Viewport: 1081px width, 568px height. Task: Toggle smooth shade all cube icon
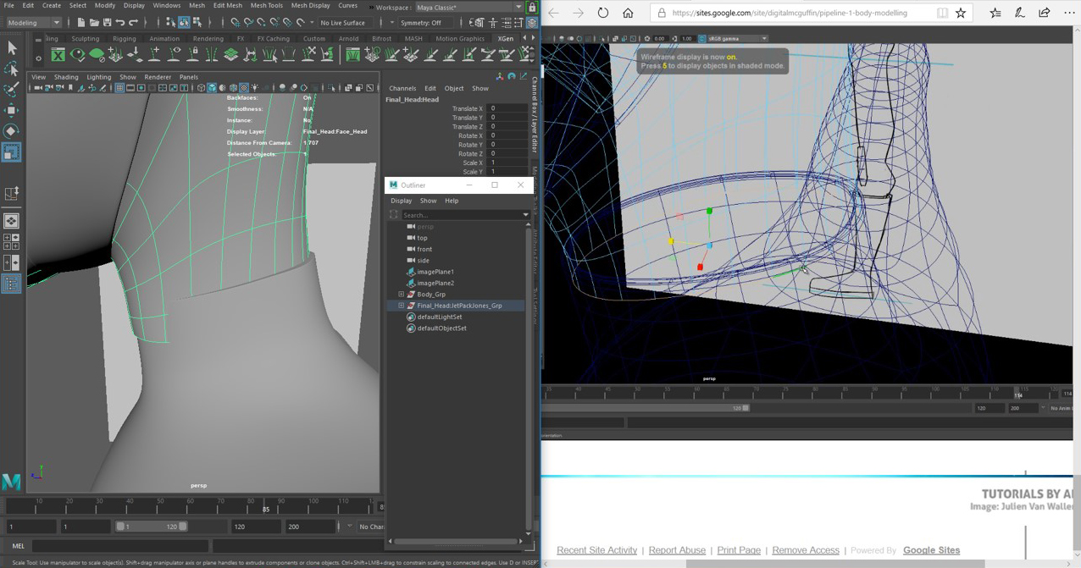[x=212, y=88]
